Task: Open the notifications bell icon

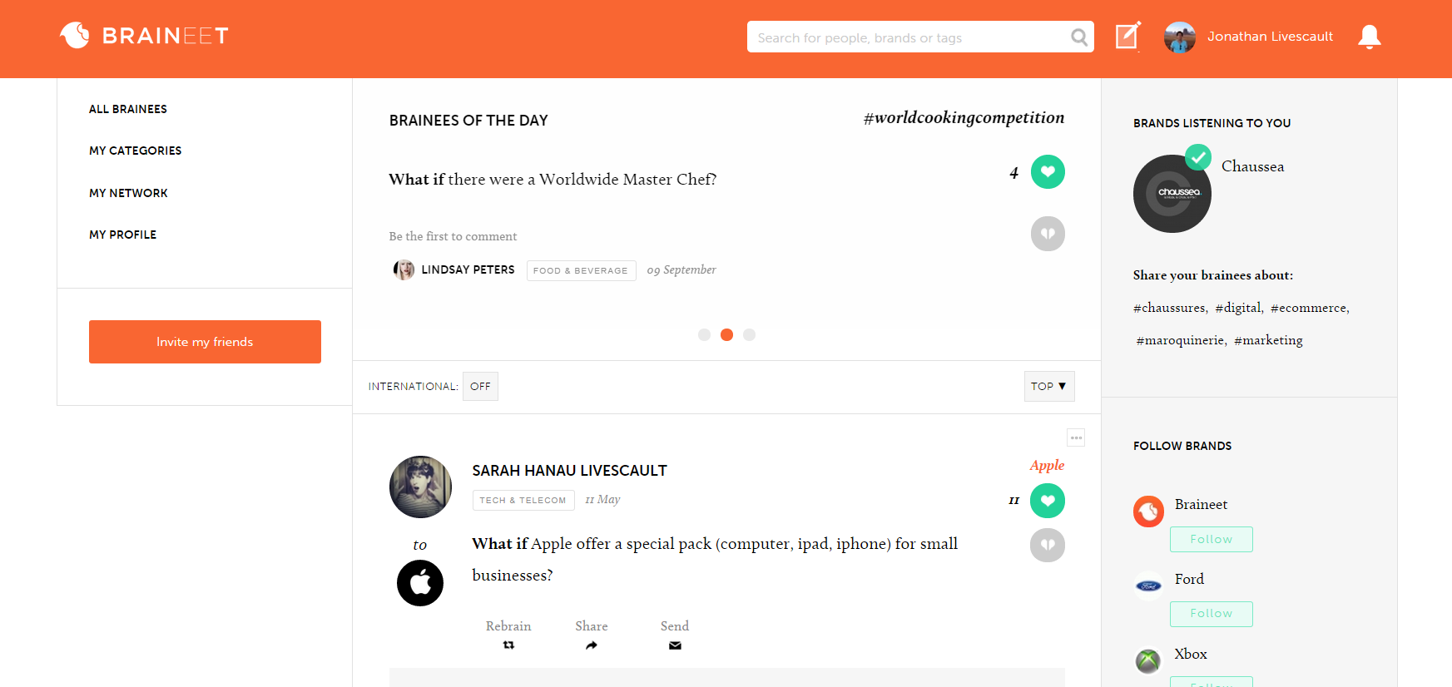Action: [1369, 37]
